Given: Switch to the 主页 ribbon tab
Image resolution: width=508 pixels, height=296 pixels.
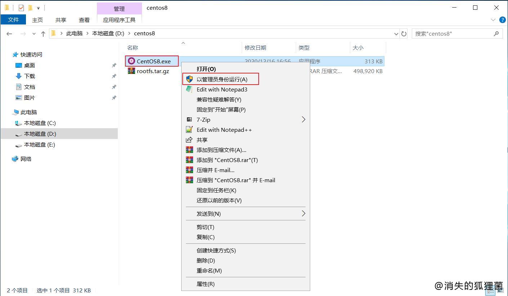Looking at the screenshot, I should tap(37, 20).
